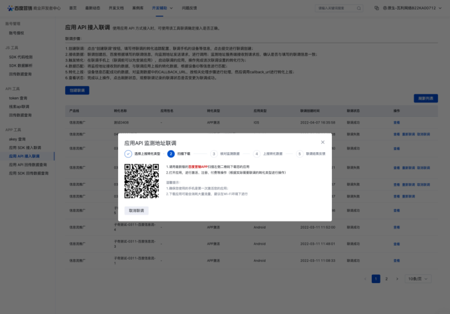Viewport: 450px width, 314px height.
Task: Select 应用 API 接入联调 in sidebar
Action: 24,156
